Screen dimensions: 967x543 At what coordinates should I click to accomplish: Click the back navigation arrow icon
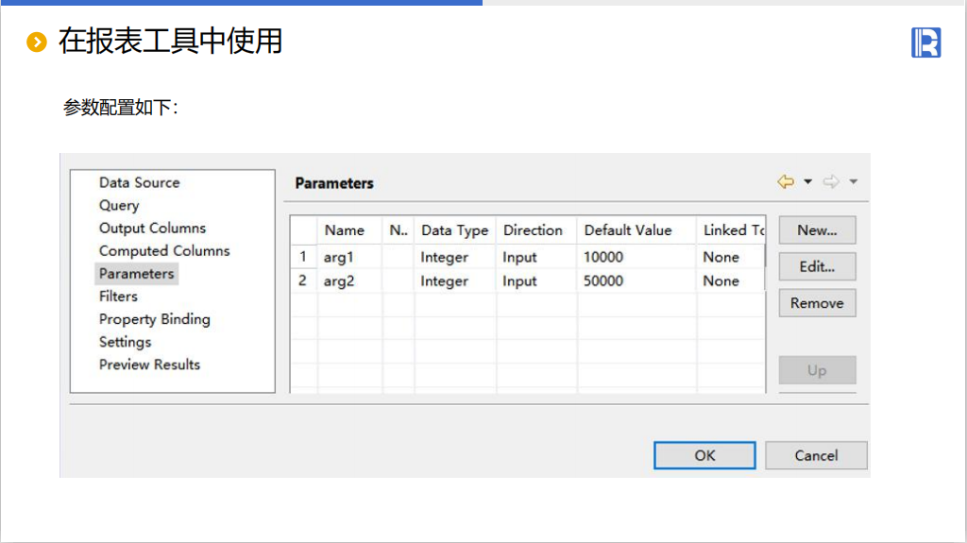(786, 182)
